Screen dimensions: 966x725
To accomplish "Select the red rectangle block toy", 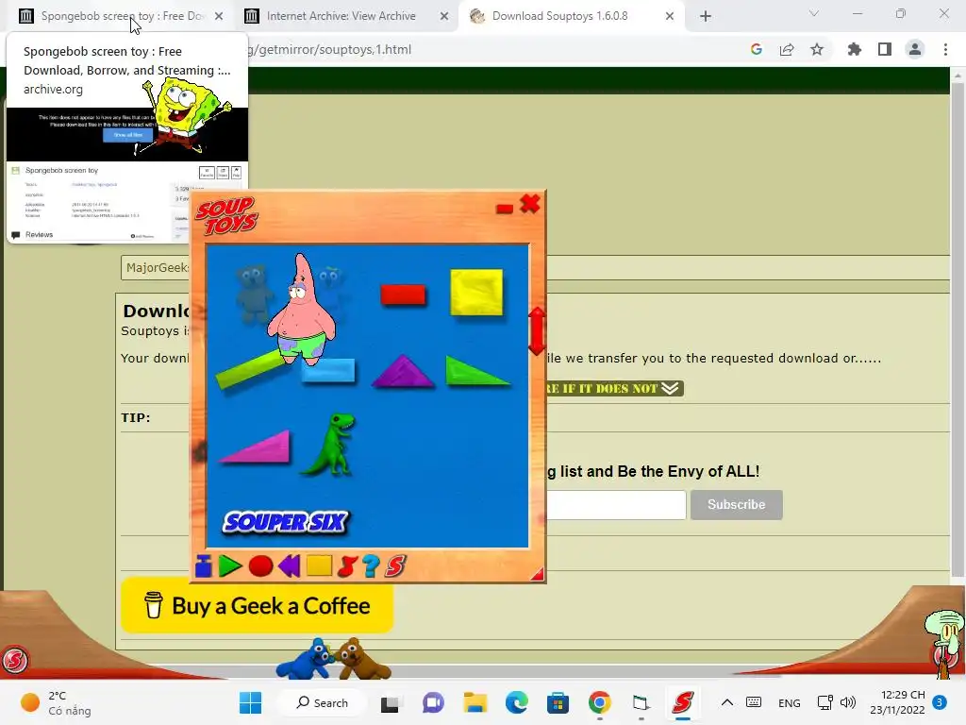I will tap(403, 295).
